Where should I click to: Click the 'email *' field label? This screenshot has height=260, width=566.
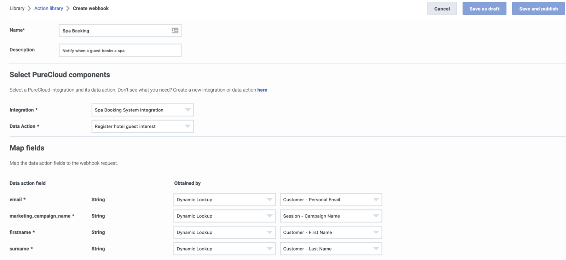click(18, 200)
